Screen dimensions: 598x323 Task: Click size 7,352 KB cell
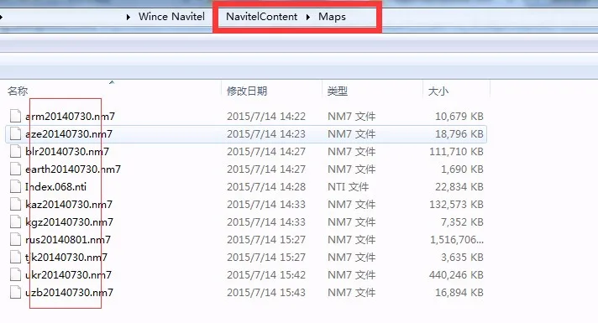pos(462,222)
